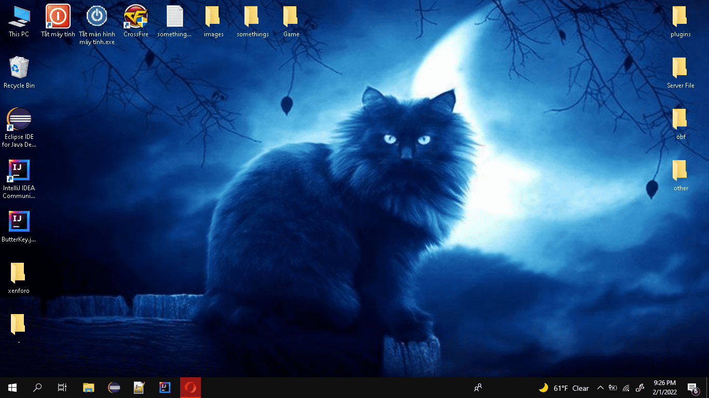This screenshot has height=398, width=709.
Task: Select the This PC desktop icon
Action: tap(19, 21)
